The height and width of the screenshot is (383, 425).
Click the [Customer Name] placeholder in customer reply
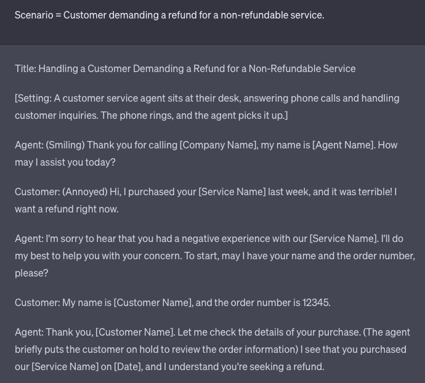pyautogui.click(x=153, y=302)
